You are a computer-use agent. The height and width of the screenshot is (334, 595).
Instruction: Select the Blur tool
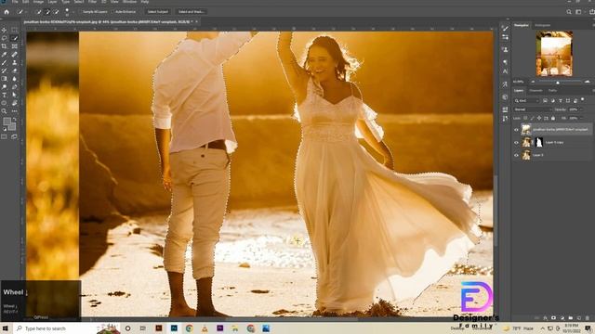(x=15, y=79)
